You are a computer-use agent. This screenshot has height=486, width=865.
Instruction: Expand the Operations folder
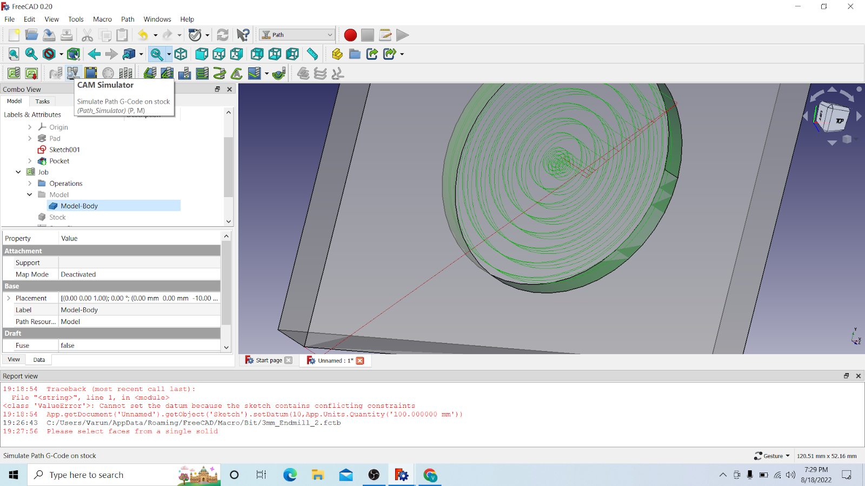[30, 184]
